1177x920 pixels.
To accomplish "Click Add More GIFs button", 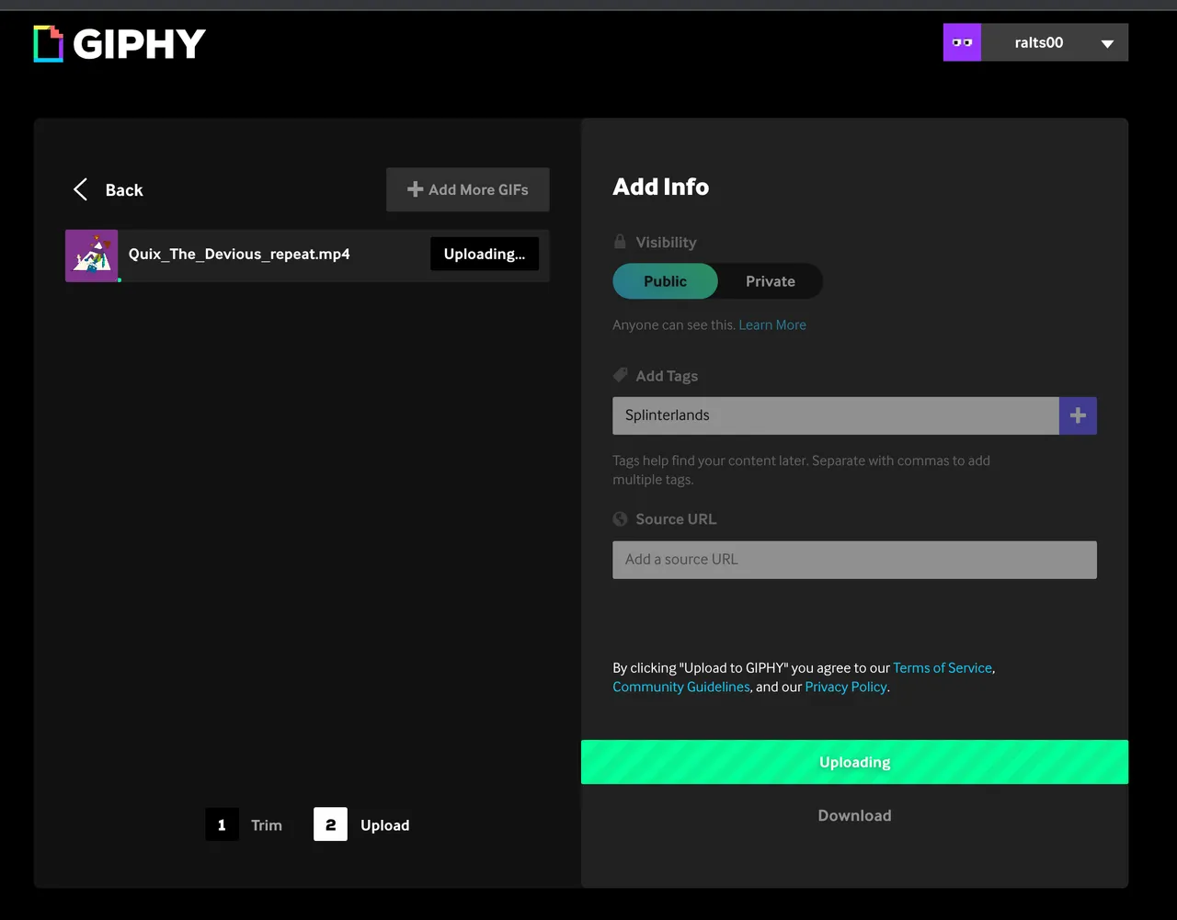I will click(468, 189).
